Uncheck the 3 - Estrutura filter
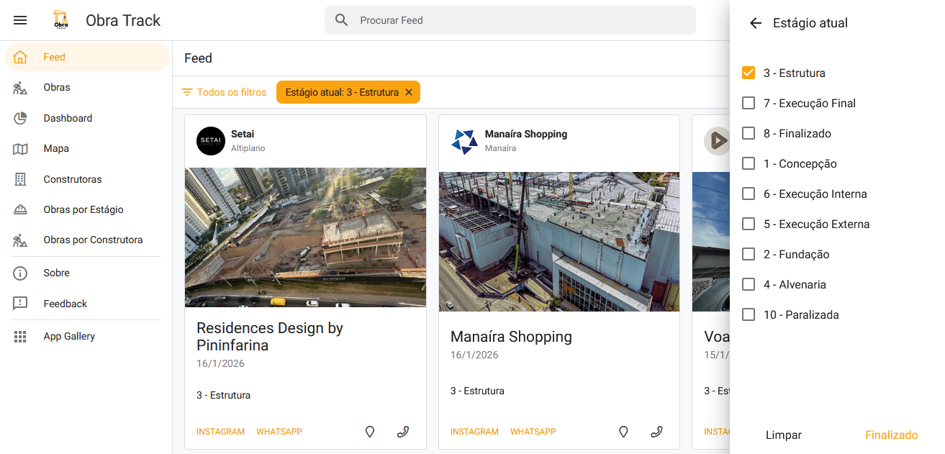The height and width of the screenshot is (454, 945). click(748, 73)
